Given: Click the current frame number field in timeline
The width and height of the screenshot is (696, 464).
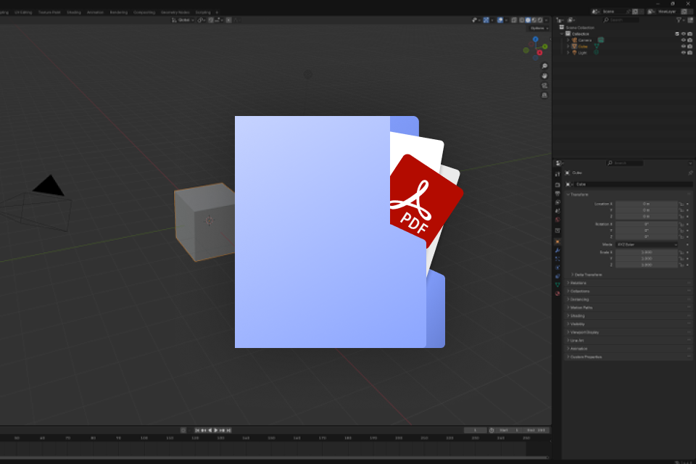Looking at the screenshot, I should pyautogui.click(x=475, y=430).
